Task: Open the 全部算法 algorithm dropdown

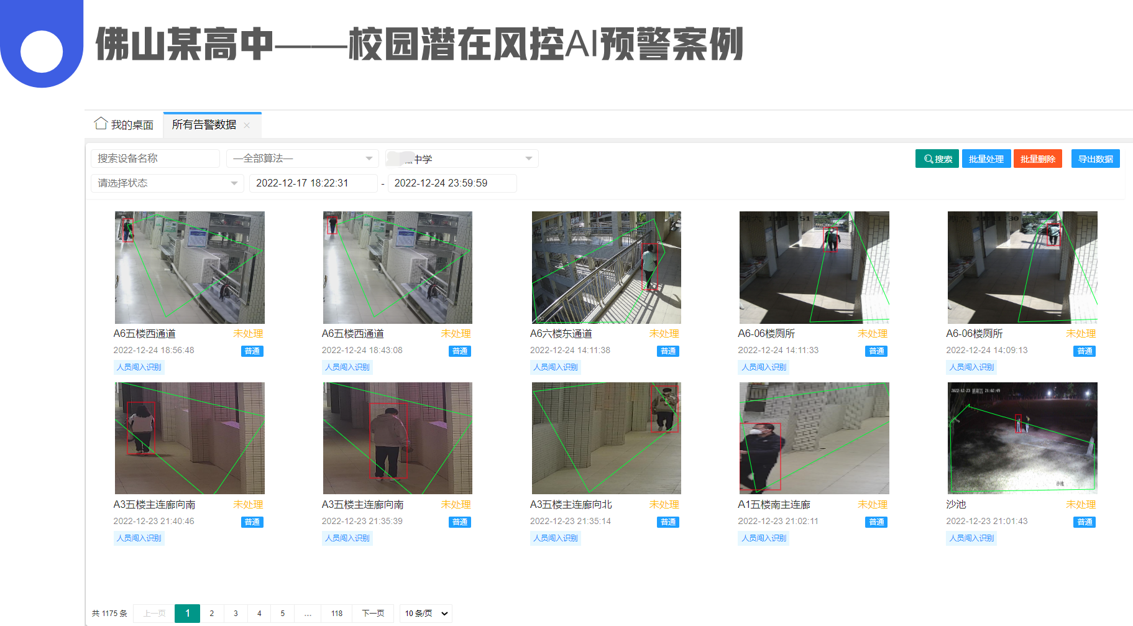Action: (x=303, y=159)
